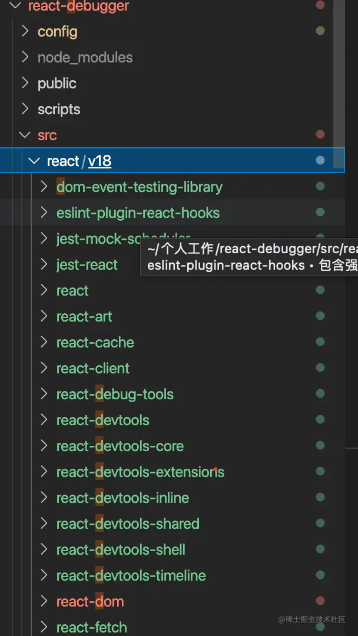
Task: Expand the config folder chevron
Action: coord(25,31)
